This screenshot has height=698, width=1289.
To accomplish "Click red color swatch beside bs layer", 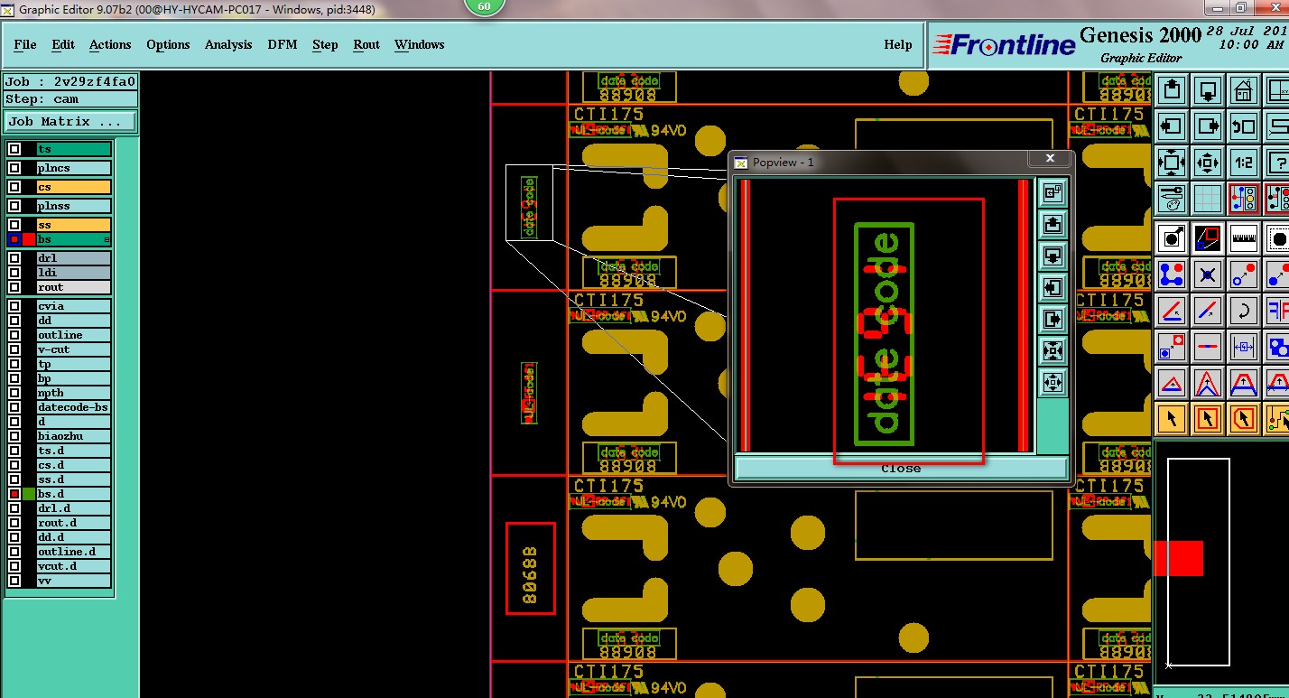I will pyautogui.click(x=29, y=239).
